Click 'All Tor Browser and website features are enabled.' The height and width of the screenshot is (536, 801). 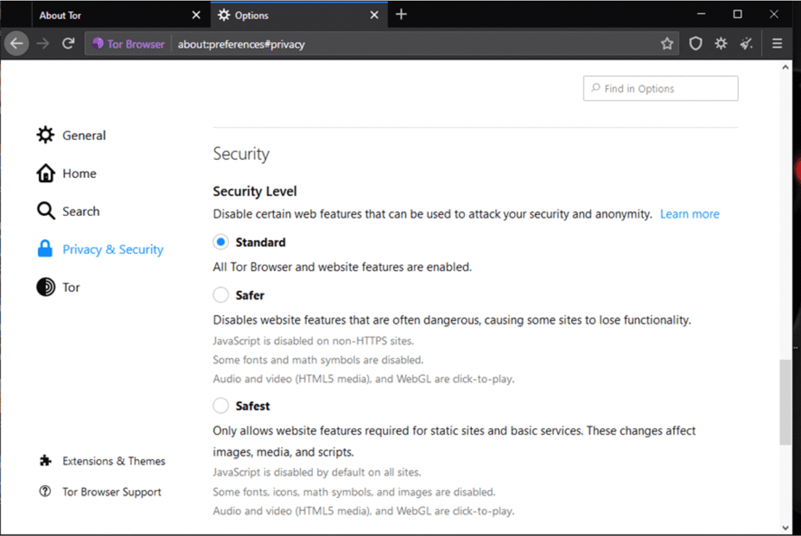click(x=342, y=267)
